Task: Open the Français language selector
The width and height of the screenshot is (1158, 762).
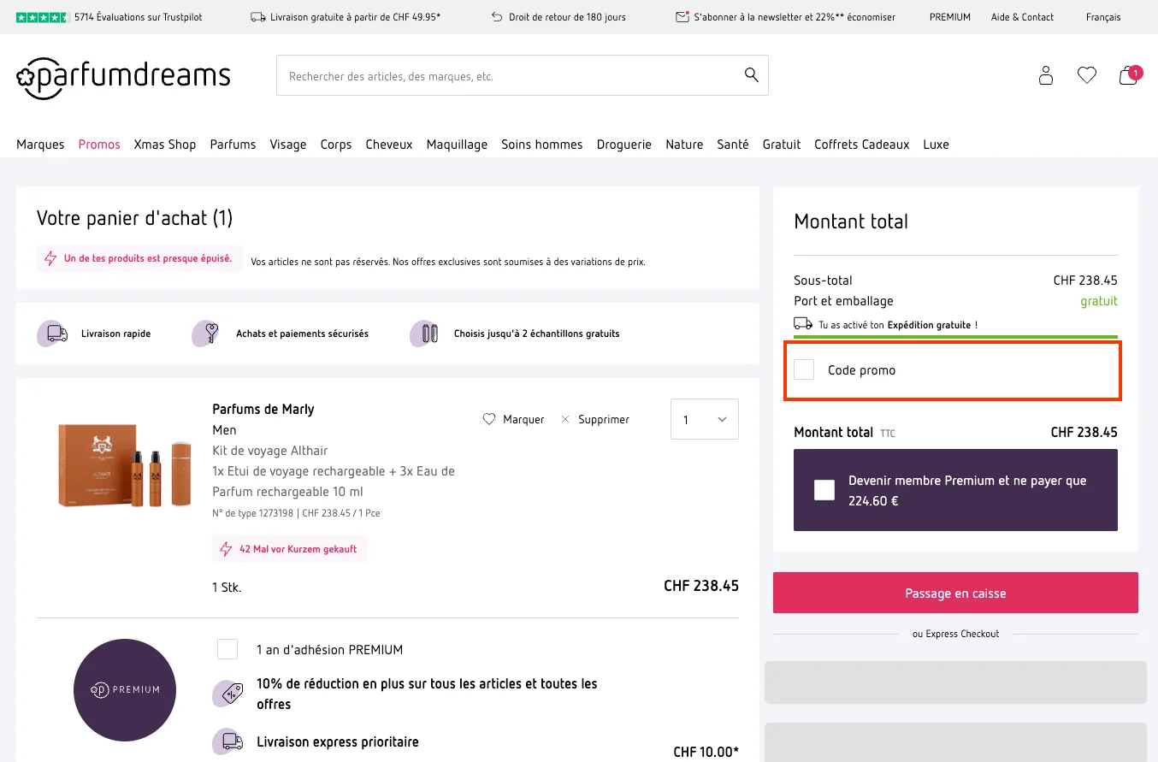Action: click(1103, 16)
